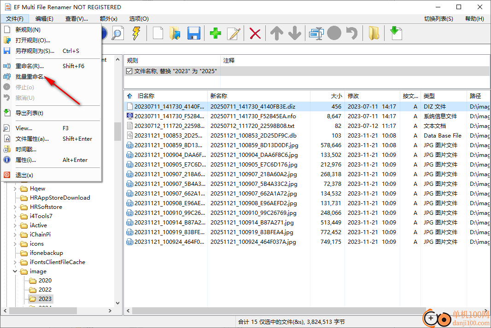Screen dimensions: 491x328
Task: Open the 额外(x) menu
Action: pyautogui.click(x=109, y=19)
